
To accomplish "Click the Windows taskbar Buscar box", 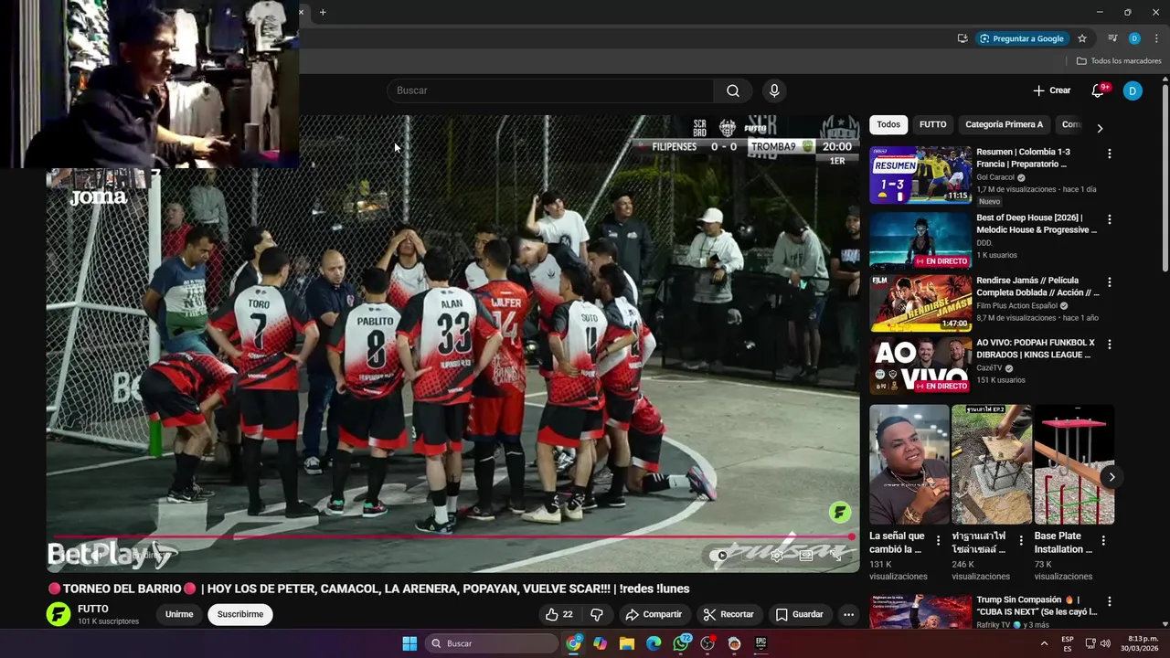I will (494, 643).
